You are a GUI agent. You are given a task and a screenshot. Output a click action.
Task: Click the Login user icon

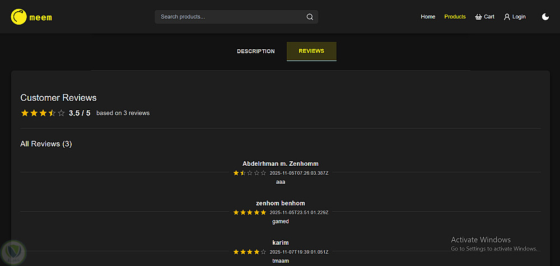click(x=507, y=17)
